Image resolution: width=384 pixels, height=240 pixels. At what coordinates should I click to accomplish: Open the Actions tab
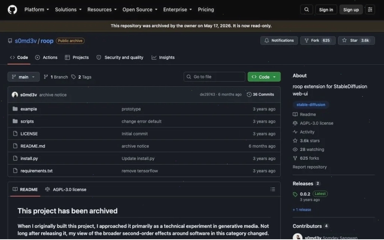(46, 57)
